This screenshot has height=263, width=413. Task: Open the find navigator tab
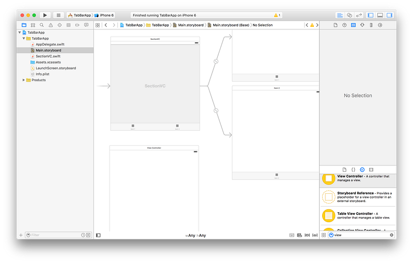click(x=42, y=25)
